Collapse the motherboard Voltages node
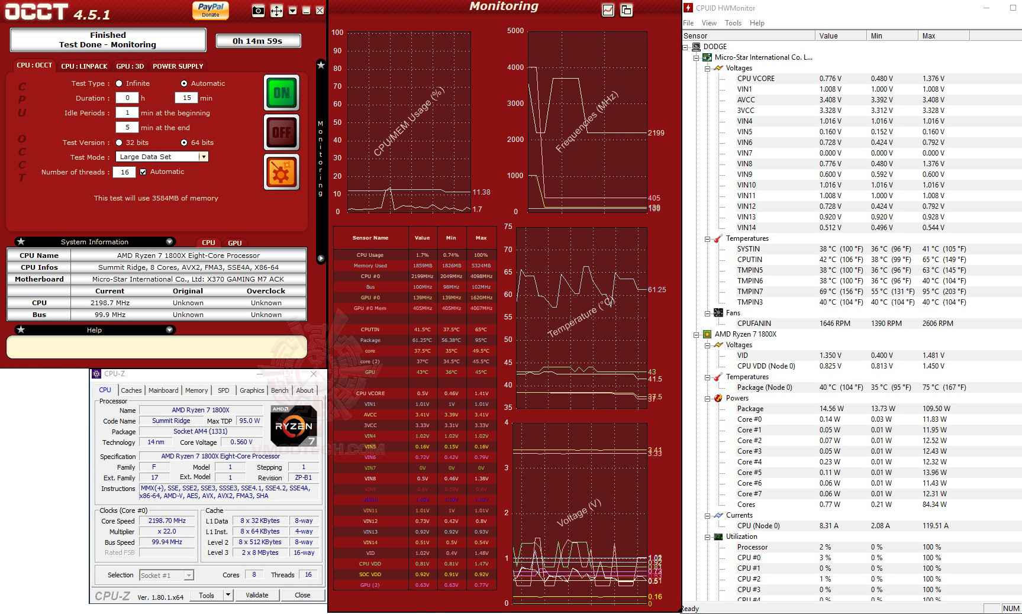 point(707,68)
